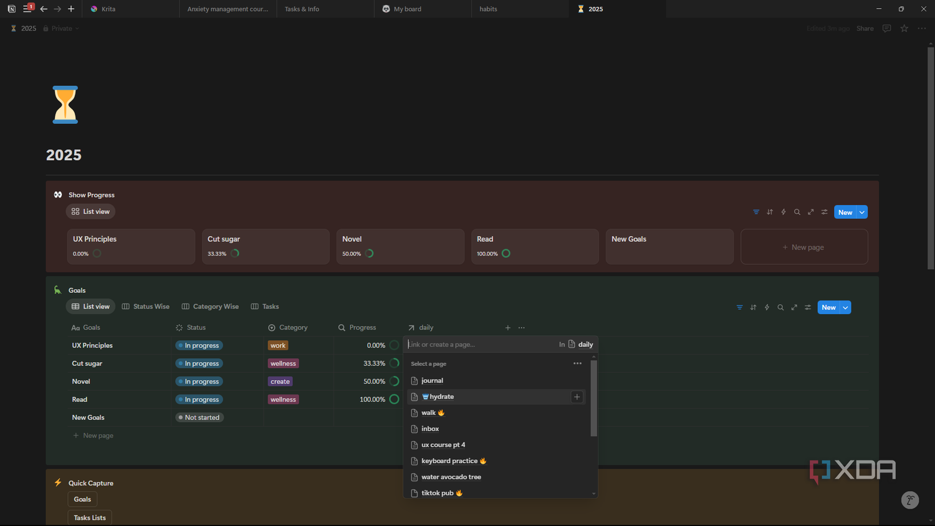This screenshot has width=935, height=526.
Task: Open view settings icon in Show Progress
Action: pos(825,212)
